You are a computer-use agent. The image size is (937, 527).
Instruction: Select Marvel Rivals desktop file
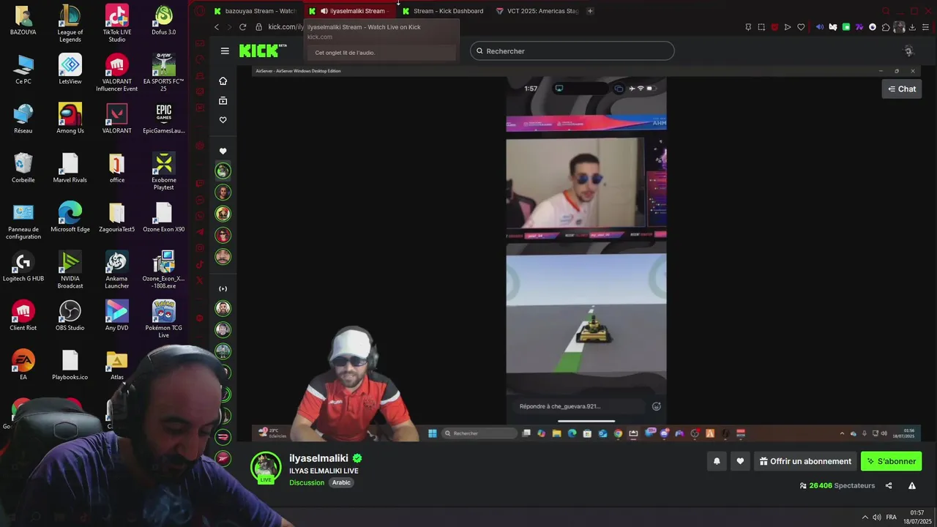point(70,168)
